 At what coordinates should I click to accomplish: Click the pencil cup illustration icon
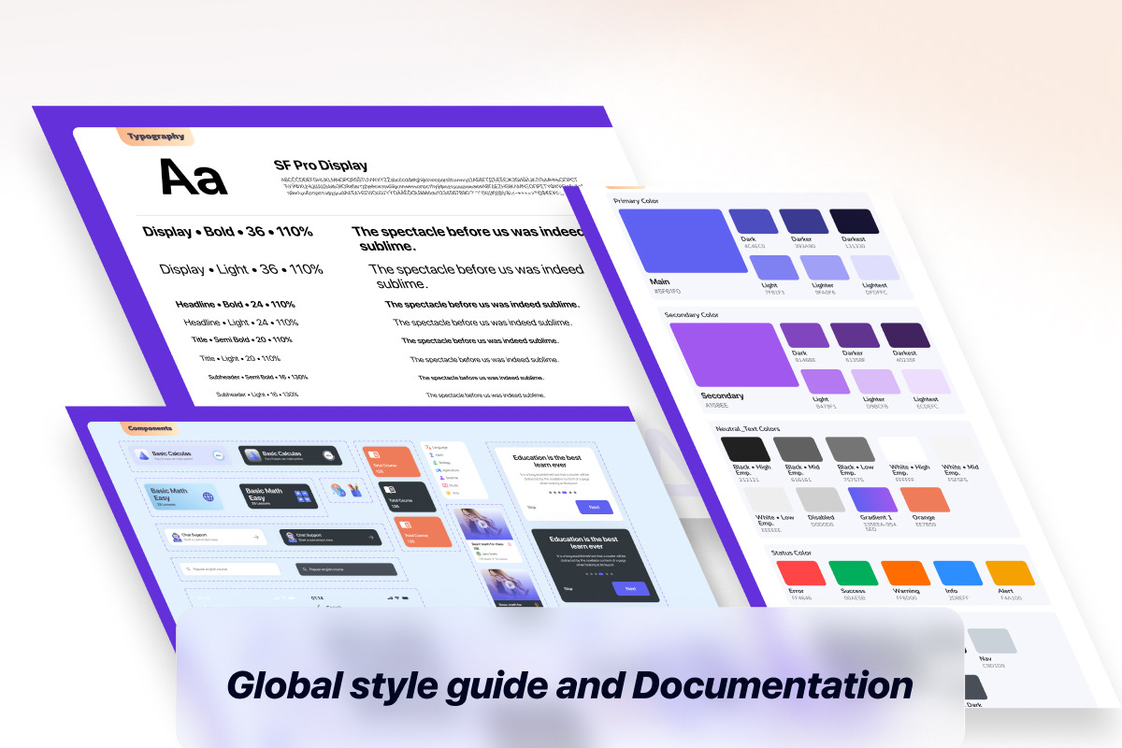point(355,491)
